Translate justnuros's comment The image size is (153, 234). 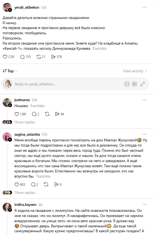pos(37,106)
